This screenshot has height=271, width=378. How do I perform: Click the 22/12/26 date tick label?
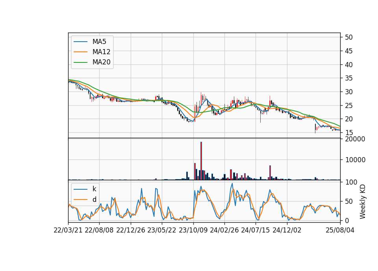pyautogui.click(x=131, y=230)
